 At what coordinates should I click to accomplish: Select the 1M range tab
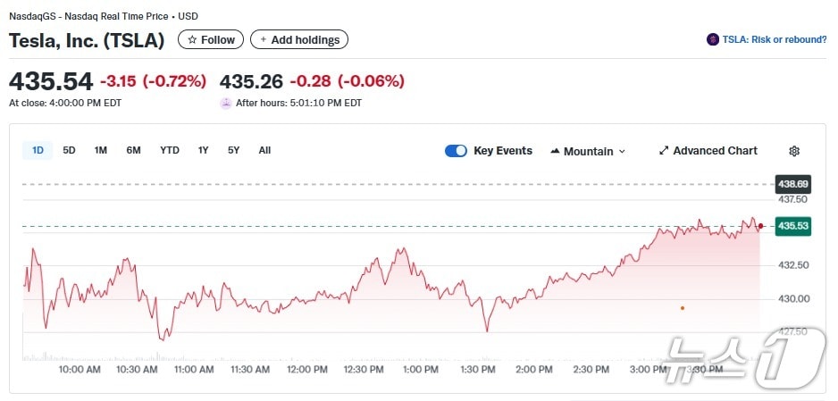tap(100, 150)
